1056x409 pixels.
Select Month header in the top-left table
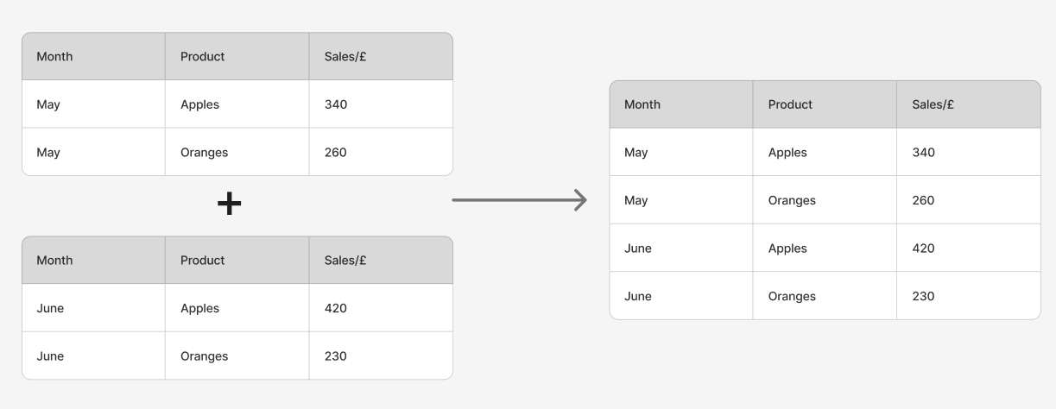point(54,57)
